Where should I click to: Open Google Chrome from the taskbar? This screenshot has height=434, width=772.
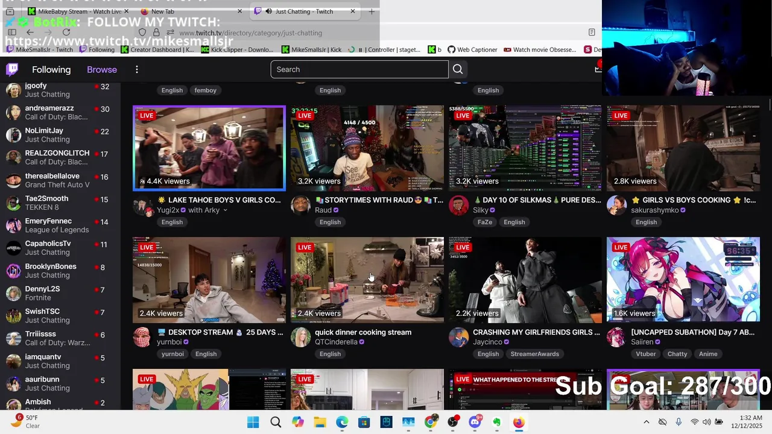(x=431, y=422)
